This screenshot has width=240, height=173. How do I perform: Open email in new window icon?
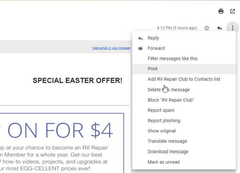click(x=233, y=11)
